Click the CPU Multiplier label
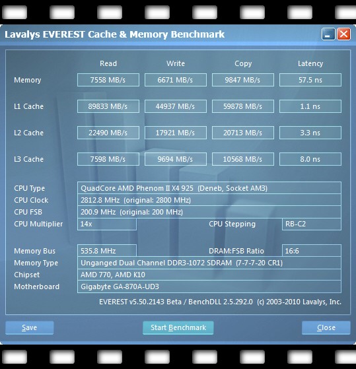The width and height of the screenshot is (356, 369). click(38, 224)
